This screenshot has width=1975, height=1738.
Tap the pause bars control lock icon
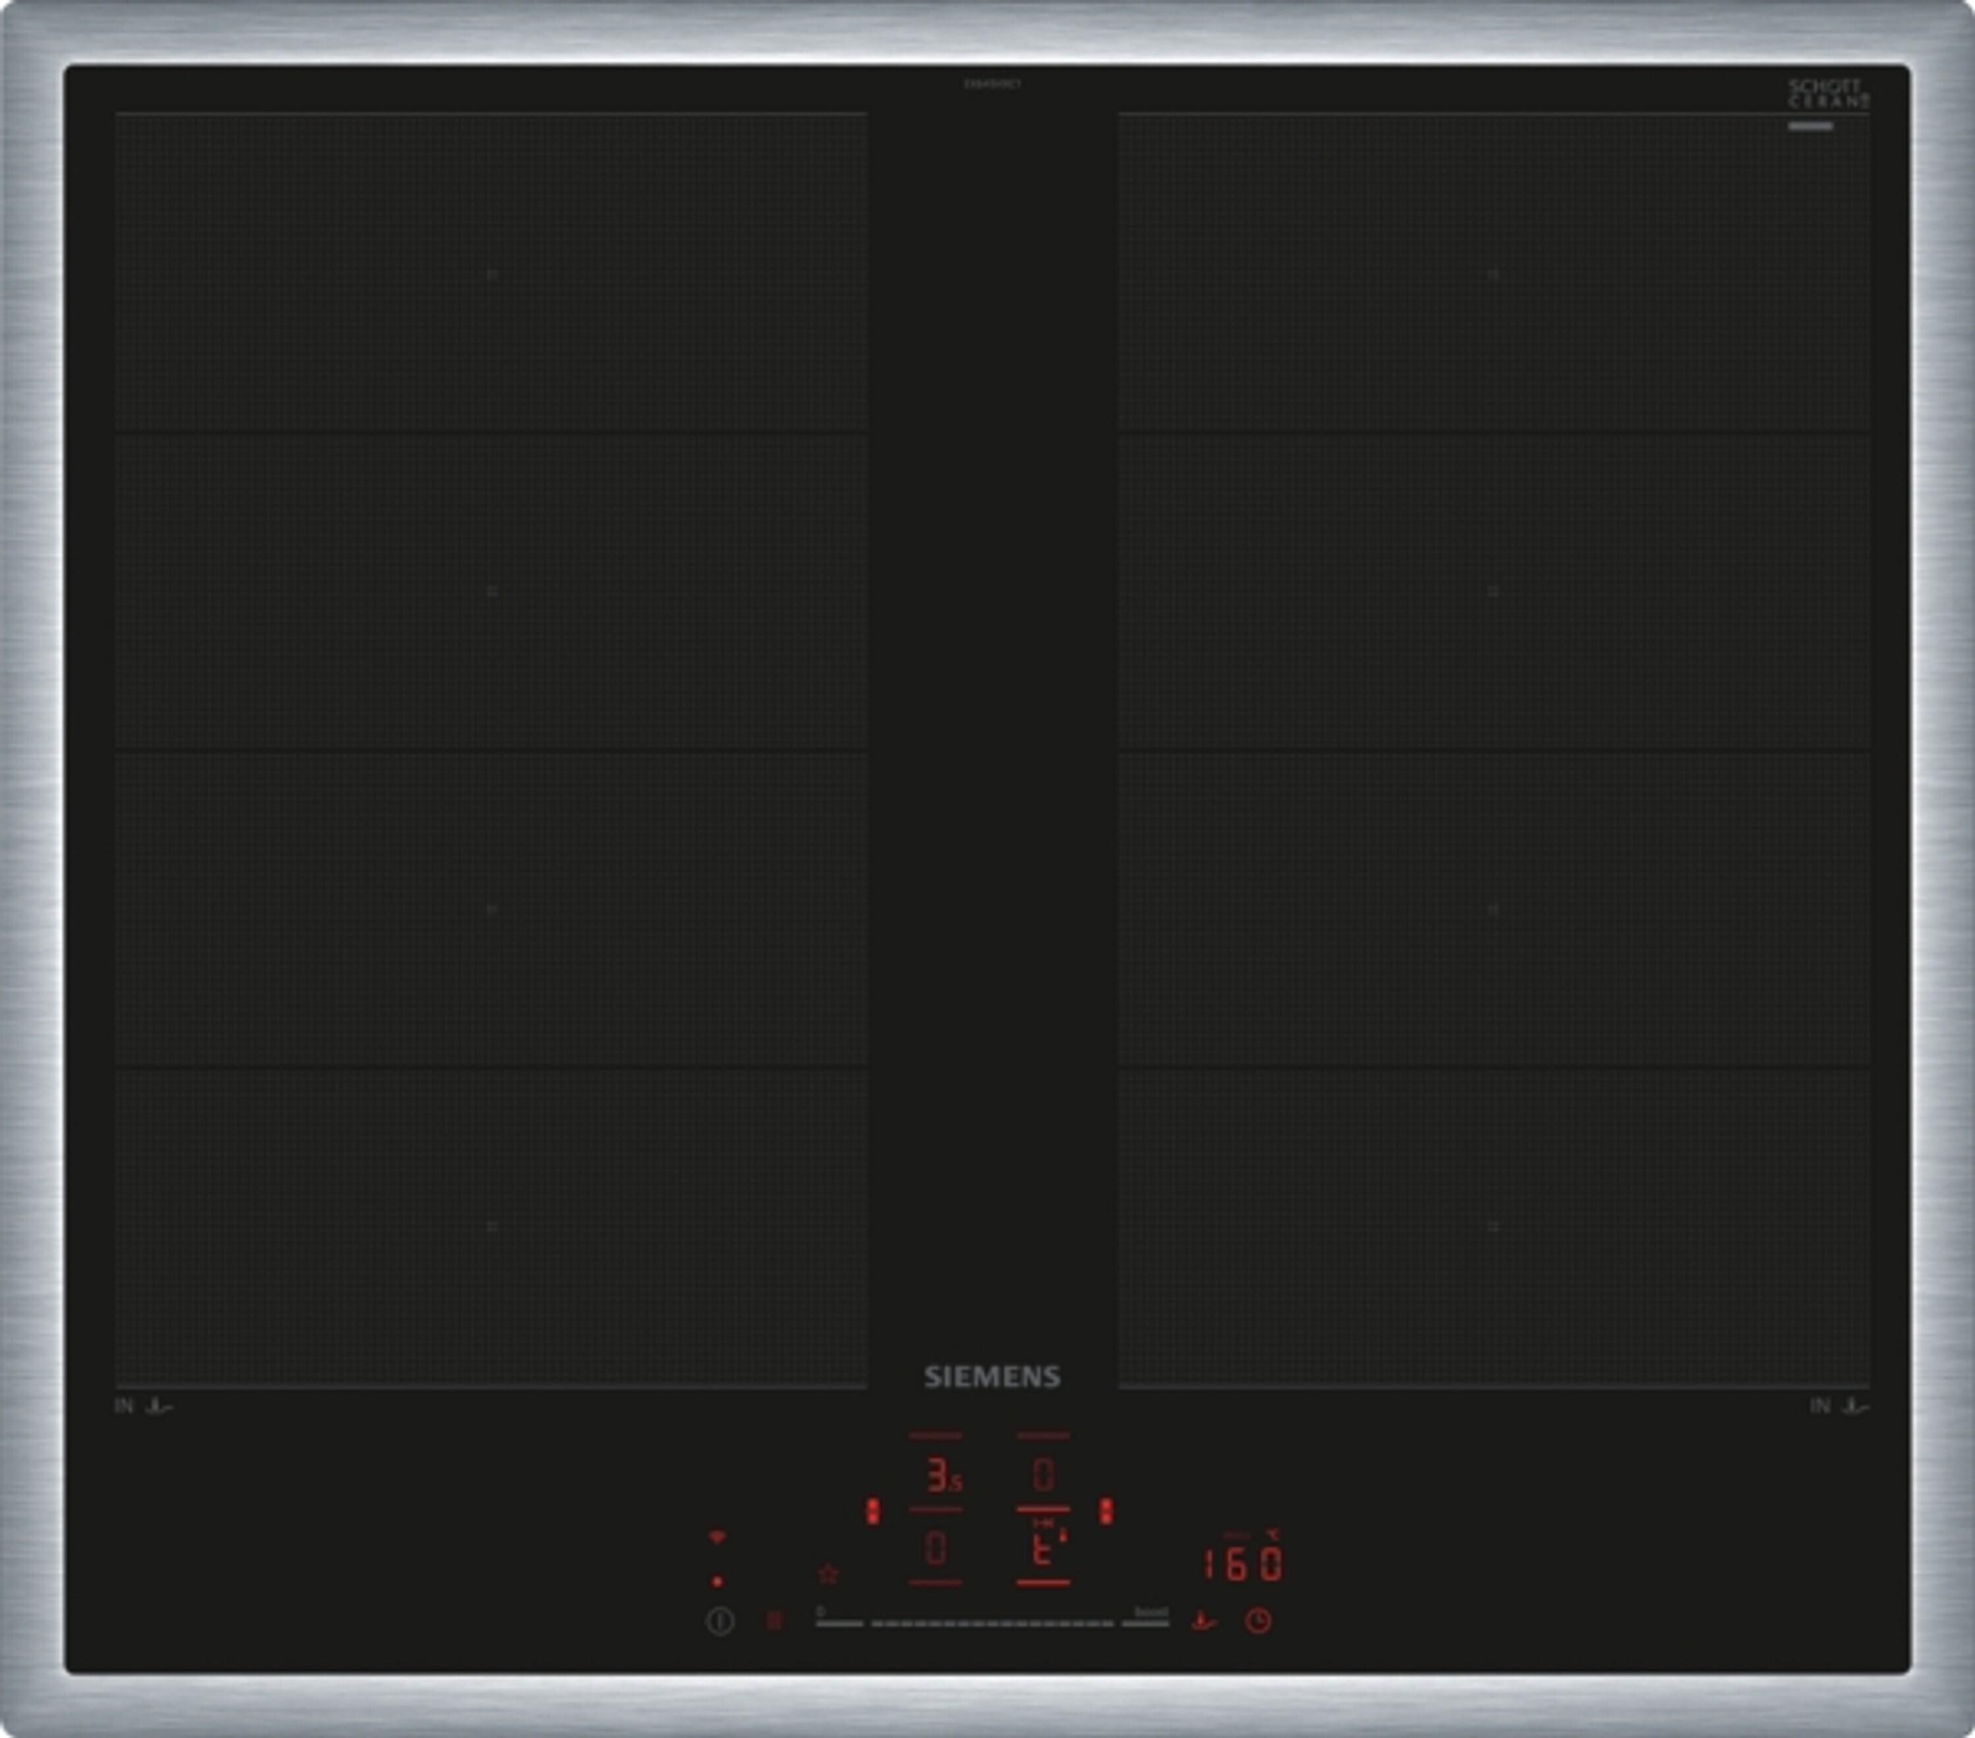774,1620
